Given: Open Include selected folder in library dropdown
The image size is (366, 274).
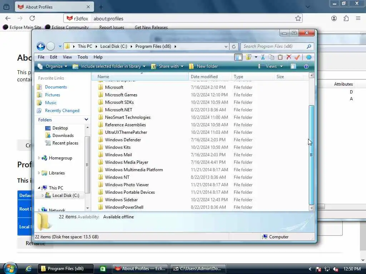Looking at the screenshot, I should [109, 66].
